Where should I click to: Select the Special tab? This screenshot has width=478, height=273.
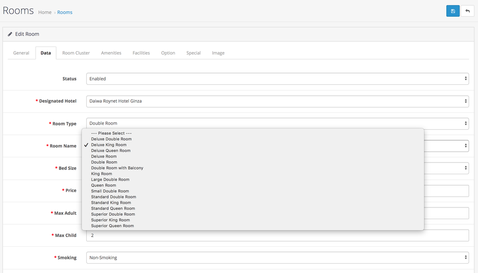[194, 53]
